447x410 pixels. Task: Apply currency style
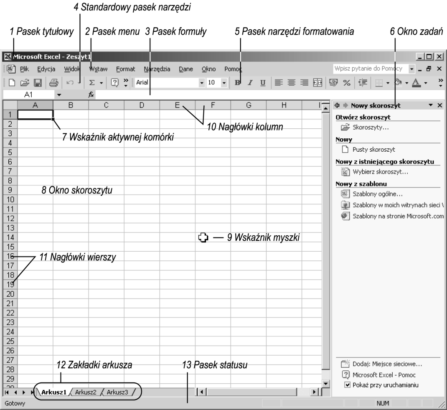point(333,83)
